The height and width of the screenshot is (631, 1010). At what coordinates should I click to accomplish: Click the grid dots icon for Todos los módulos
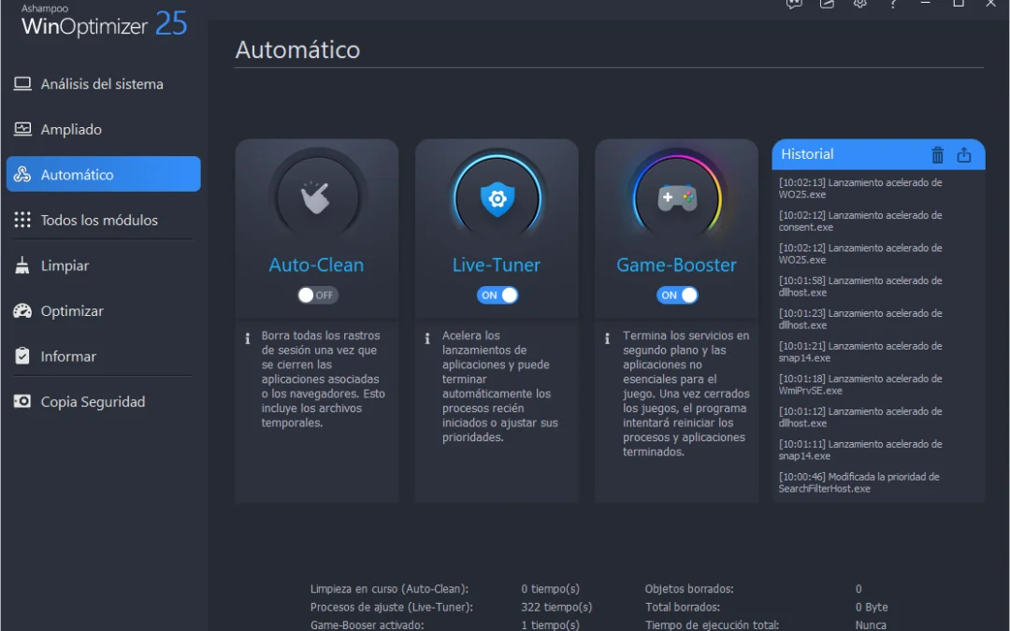coord(22,221)
